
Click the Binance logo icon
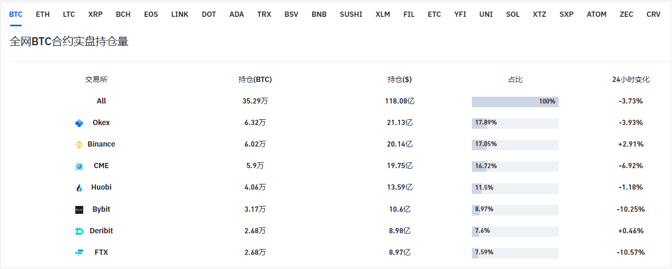click(79, 144)
